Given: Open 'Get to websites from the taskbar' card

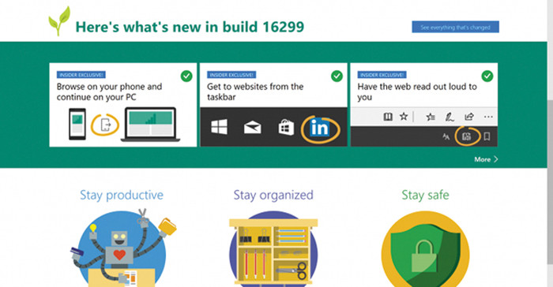Looking at the screenshot, I should pos(273,105).
